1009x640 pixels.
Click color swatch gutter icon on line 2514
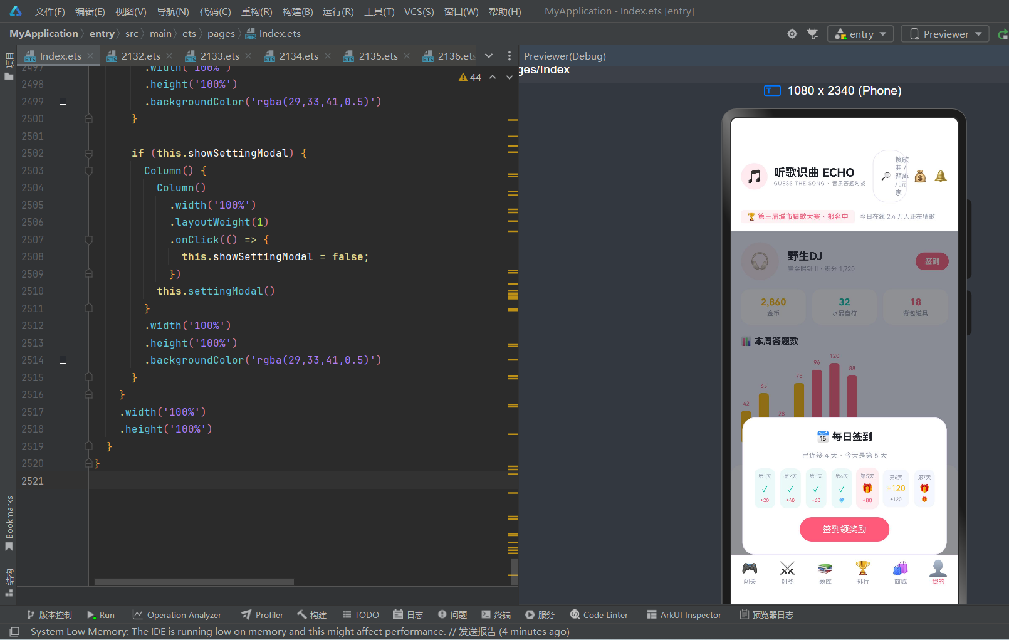[x=63, y=360]
